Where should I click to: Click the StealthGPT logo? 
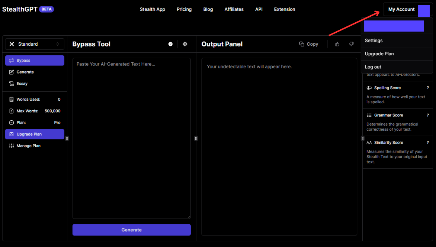(x=20, y=9)
